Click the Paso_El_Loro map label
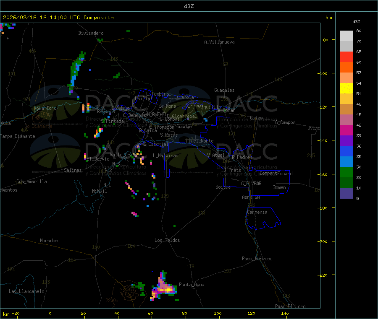The image size is (378, 319). [290, 306]
